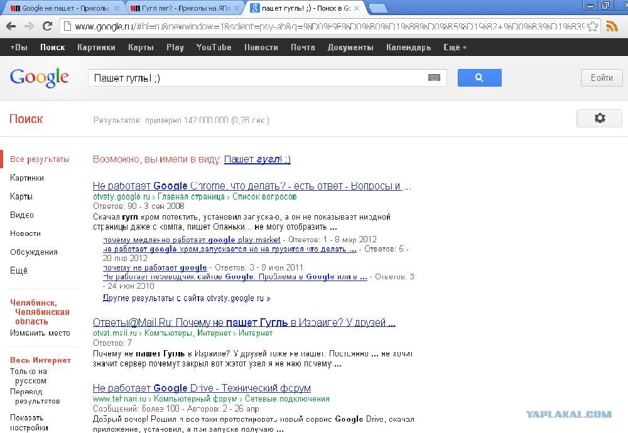Select 'Только на русском' filter
Viewport: 628px width, 433px height.
click(x=28, y=376)
